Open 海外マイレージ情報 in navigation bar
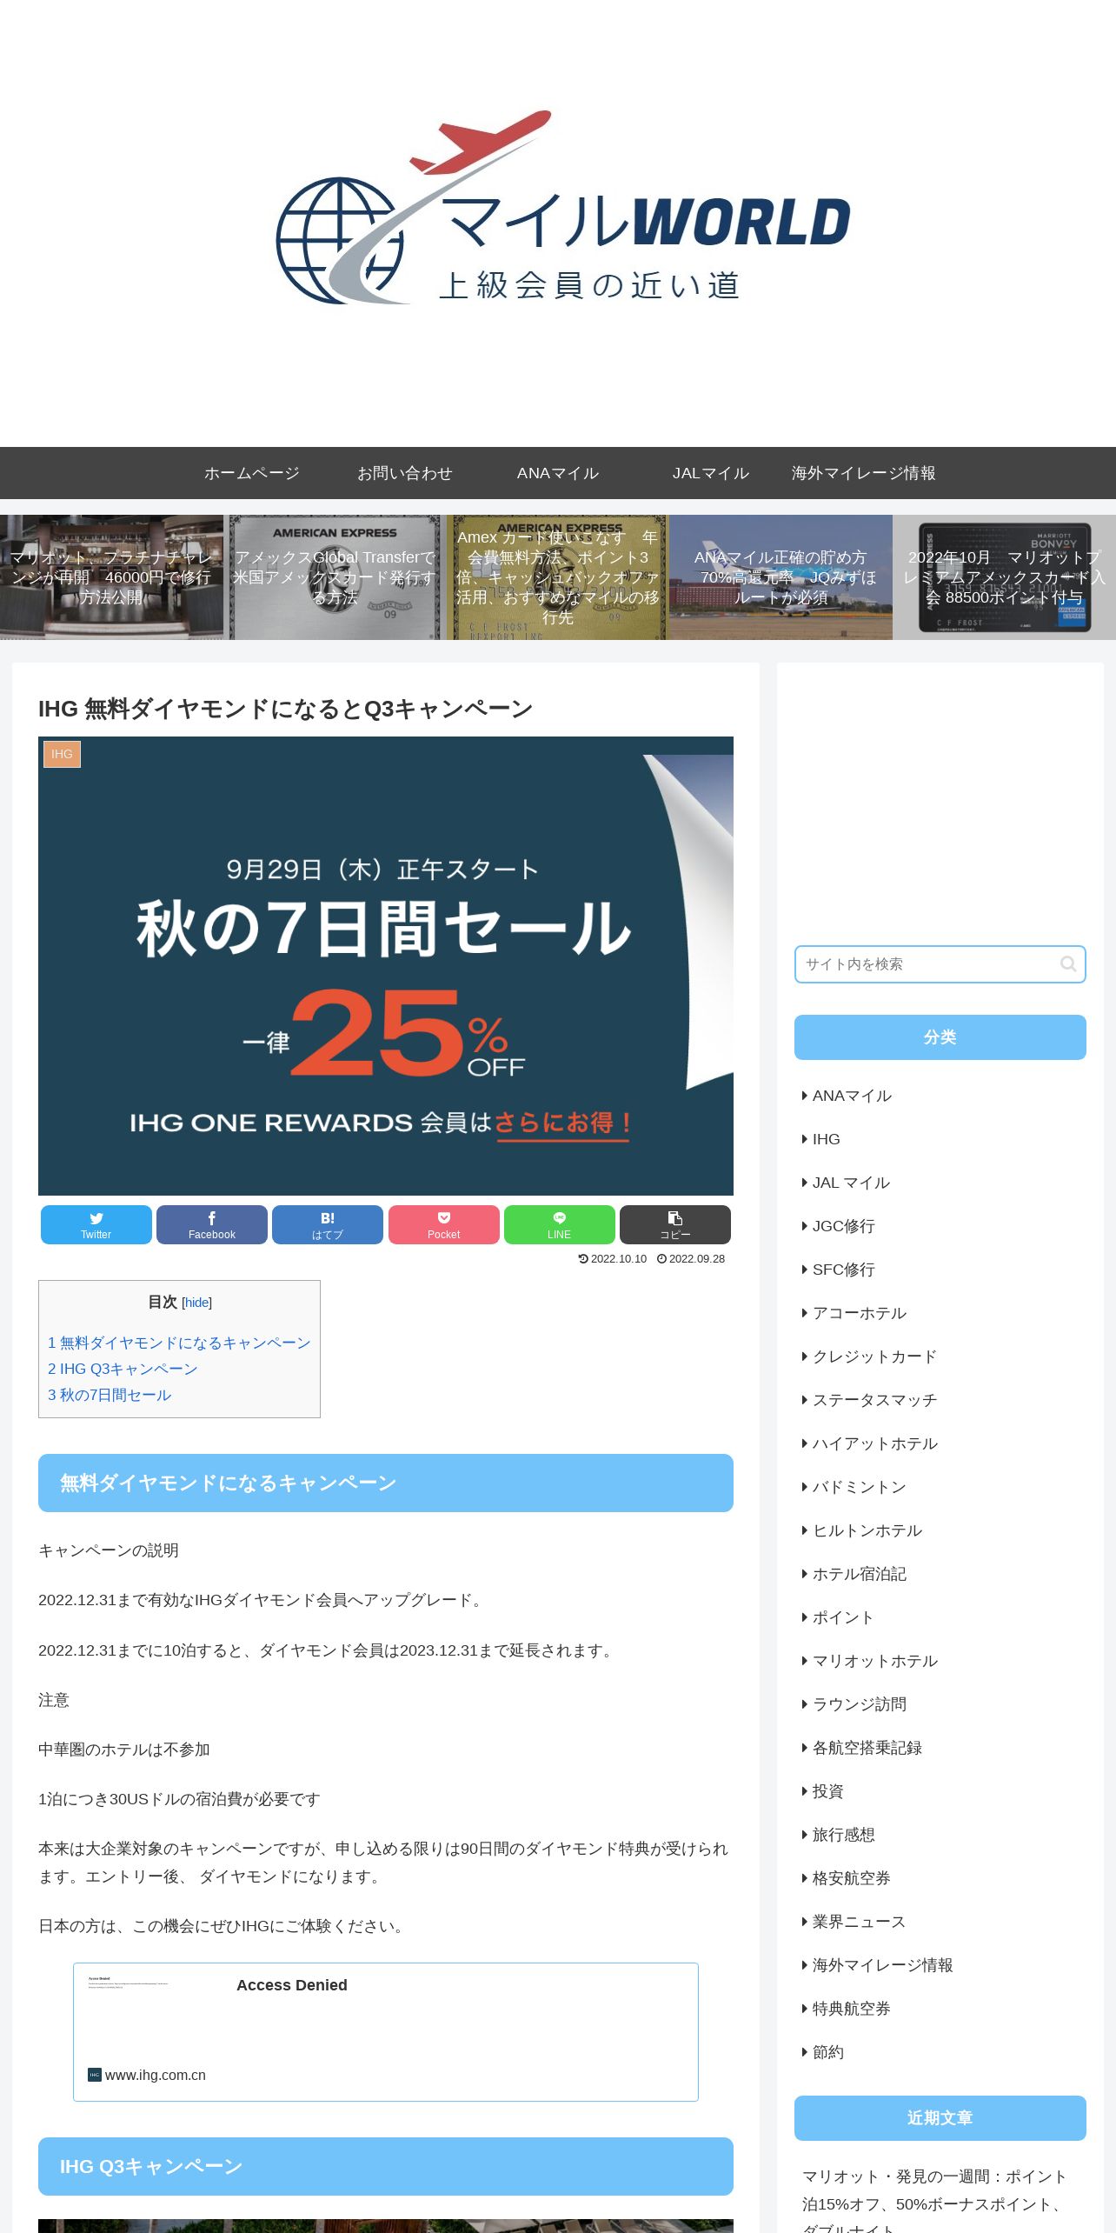This screenshot has width=1116, height=2233. 864,473
